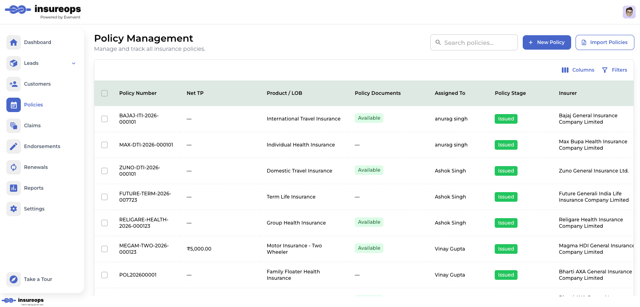Click Zuno General Insurance Ltd. cell
The height and width of the screenshot is (307, 640).
(x=594, y=171)
